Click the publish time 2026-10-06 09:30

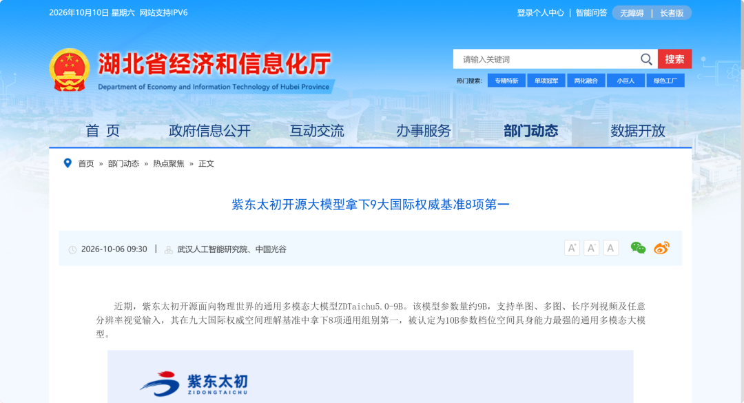click(114, 249)
